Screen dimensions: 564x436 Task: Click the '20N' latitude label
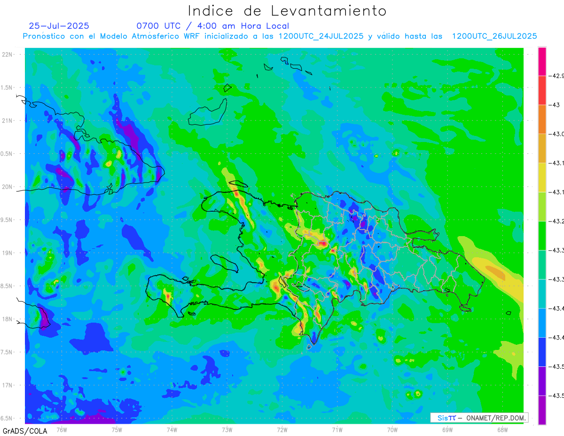tap(8, 187)
